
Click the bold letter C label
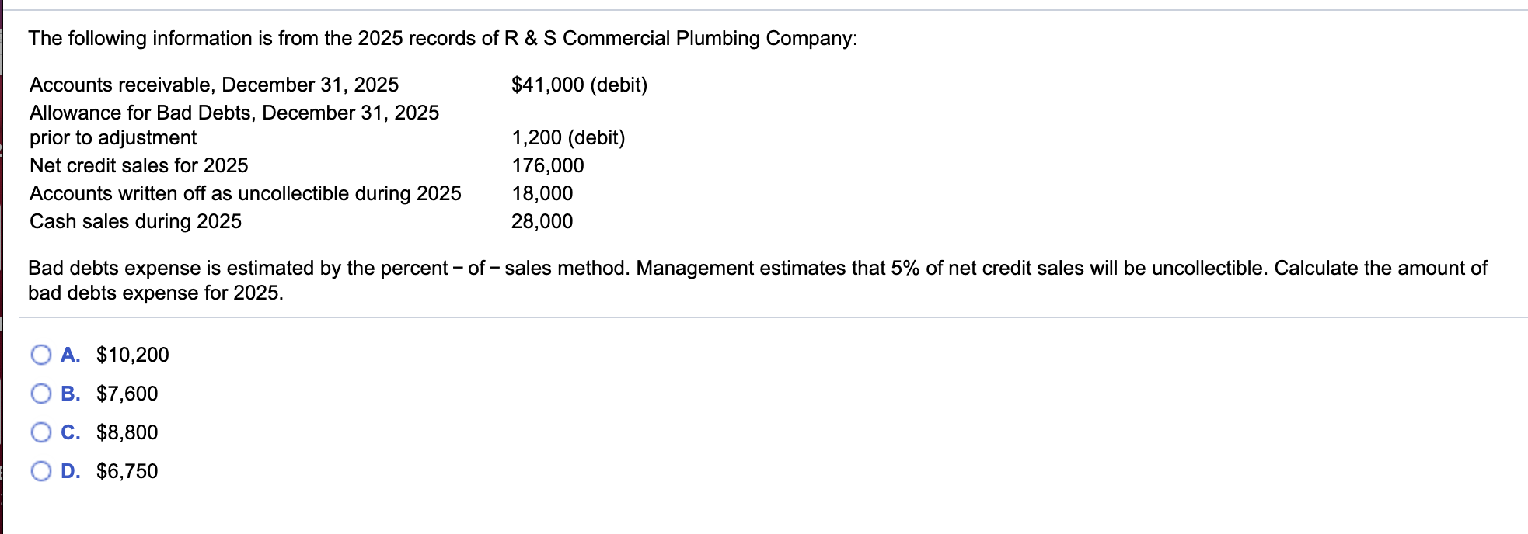click(70, 432)
